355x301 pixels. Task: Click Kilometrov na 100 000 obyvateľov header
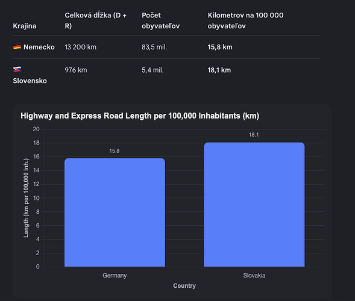(245, 20)
